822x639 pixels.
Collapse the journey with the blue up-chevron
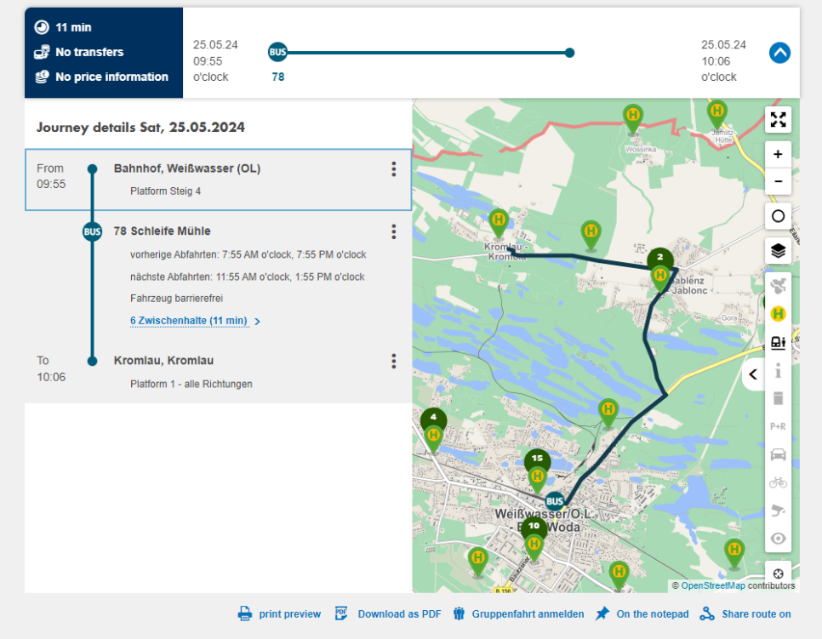(x=779, y=53)
